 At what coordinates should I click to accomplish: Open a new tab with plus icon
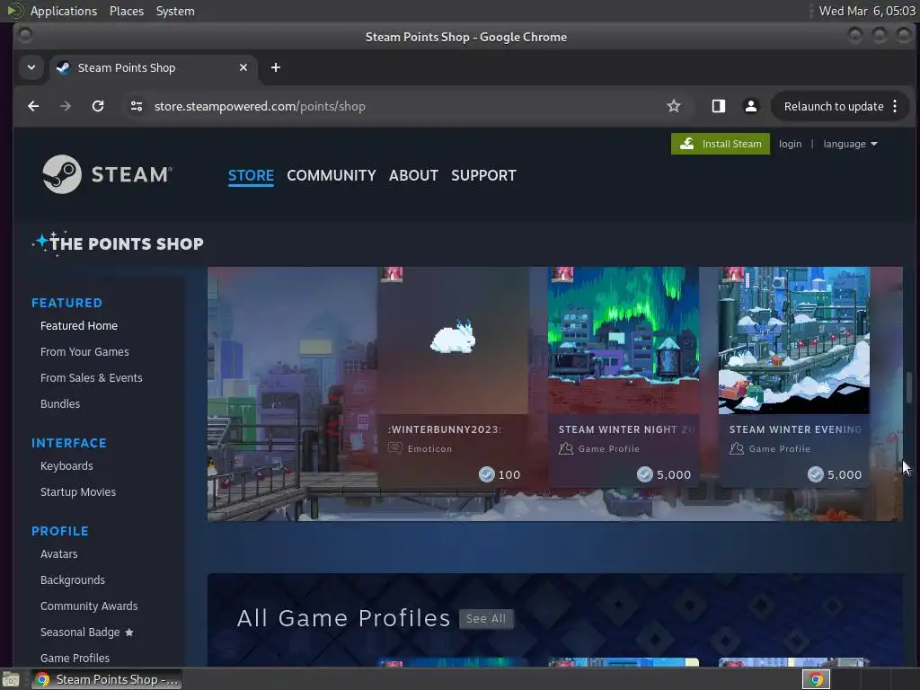point(276,67)
